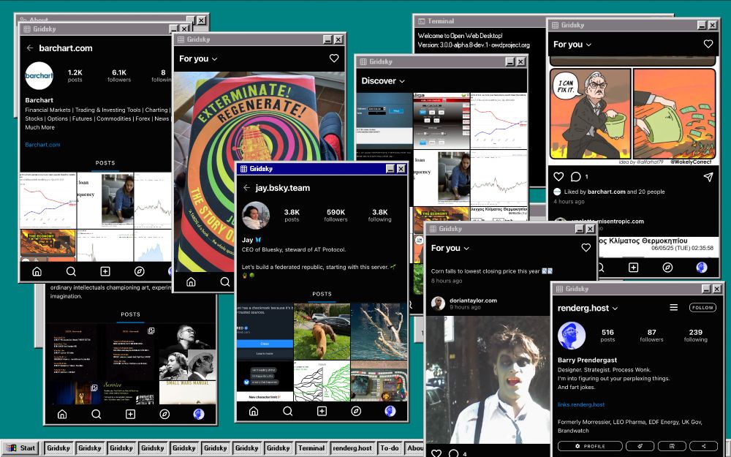Open profile avatar in comic For you window's bar
The width and height of the screenshot is (731, 457).
[x=702, y=267]
